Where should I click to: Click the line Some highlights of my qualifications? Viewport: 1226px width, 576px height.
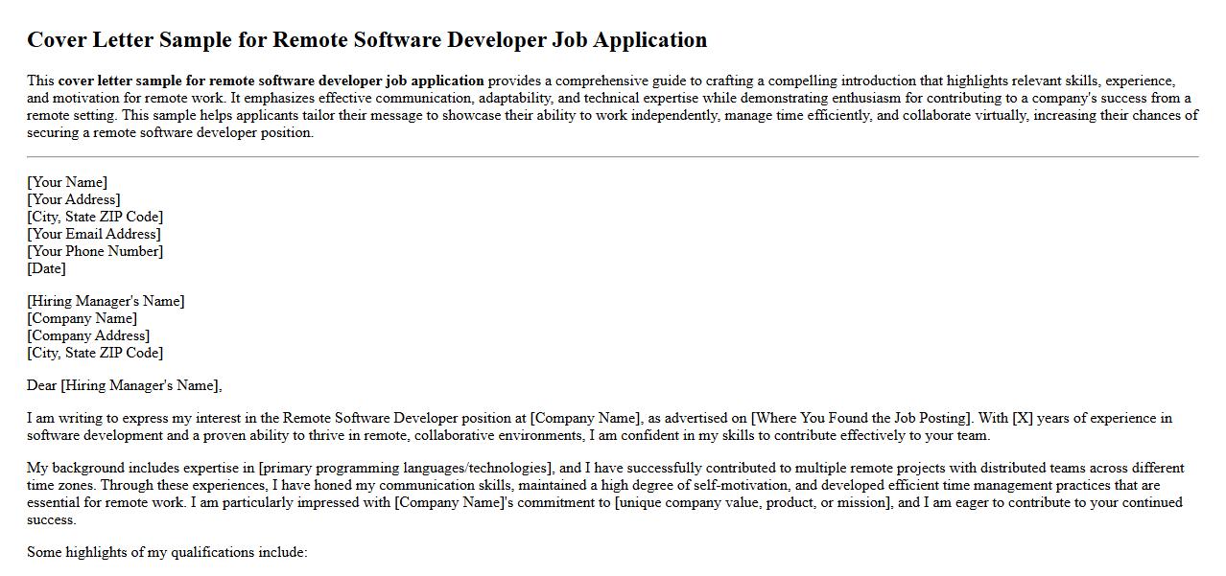167,552
